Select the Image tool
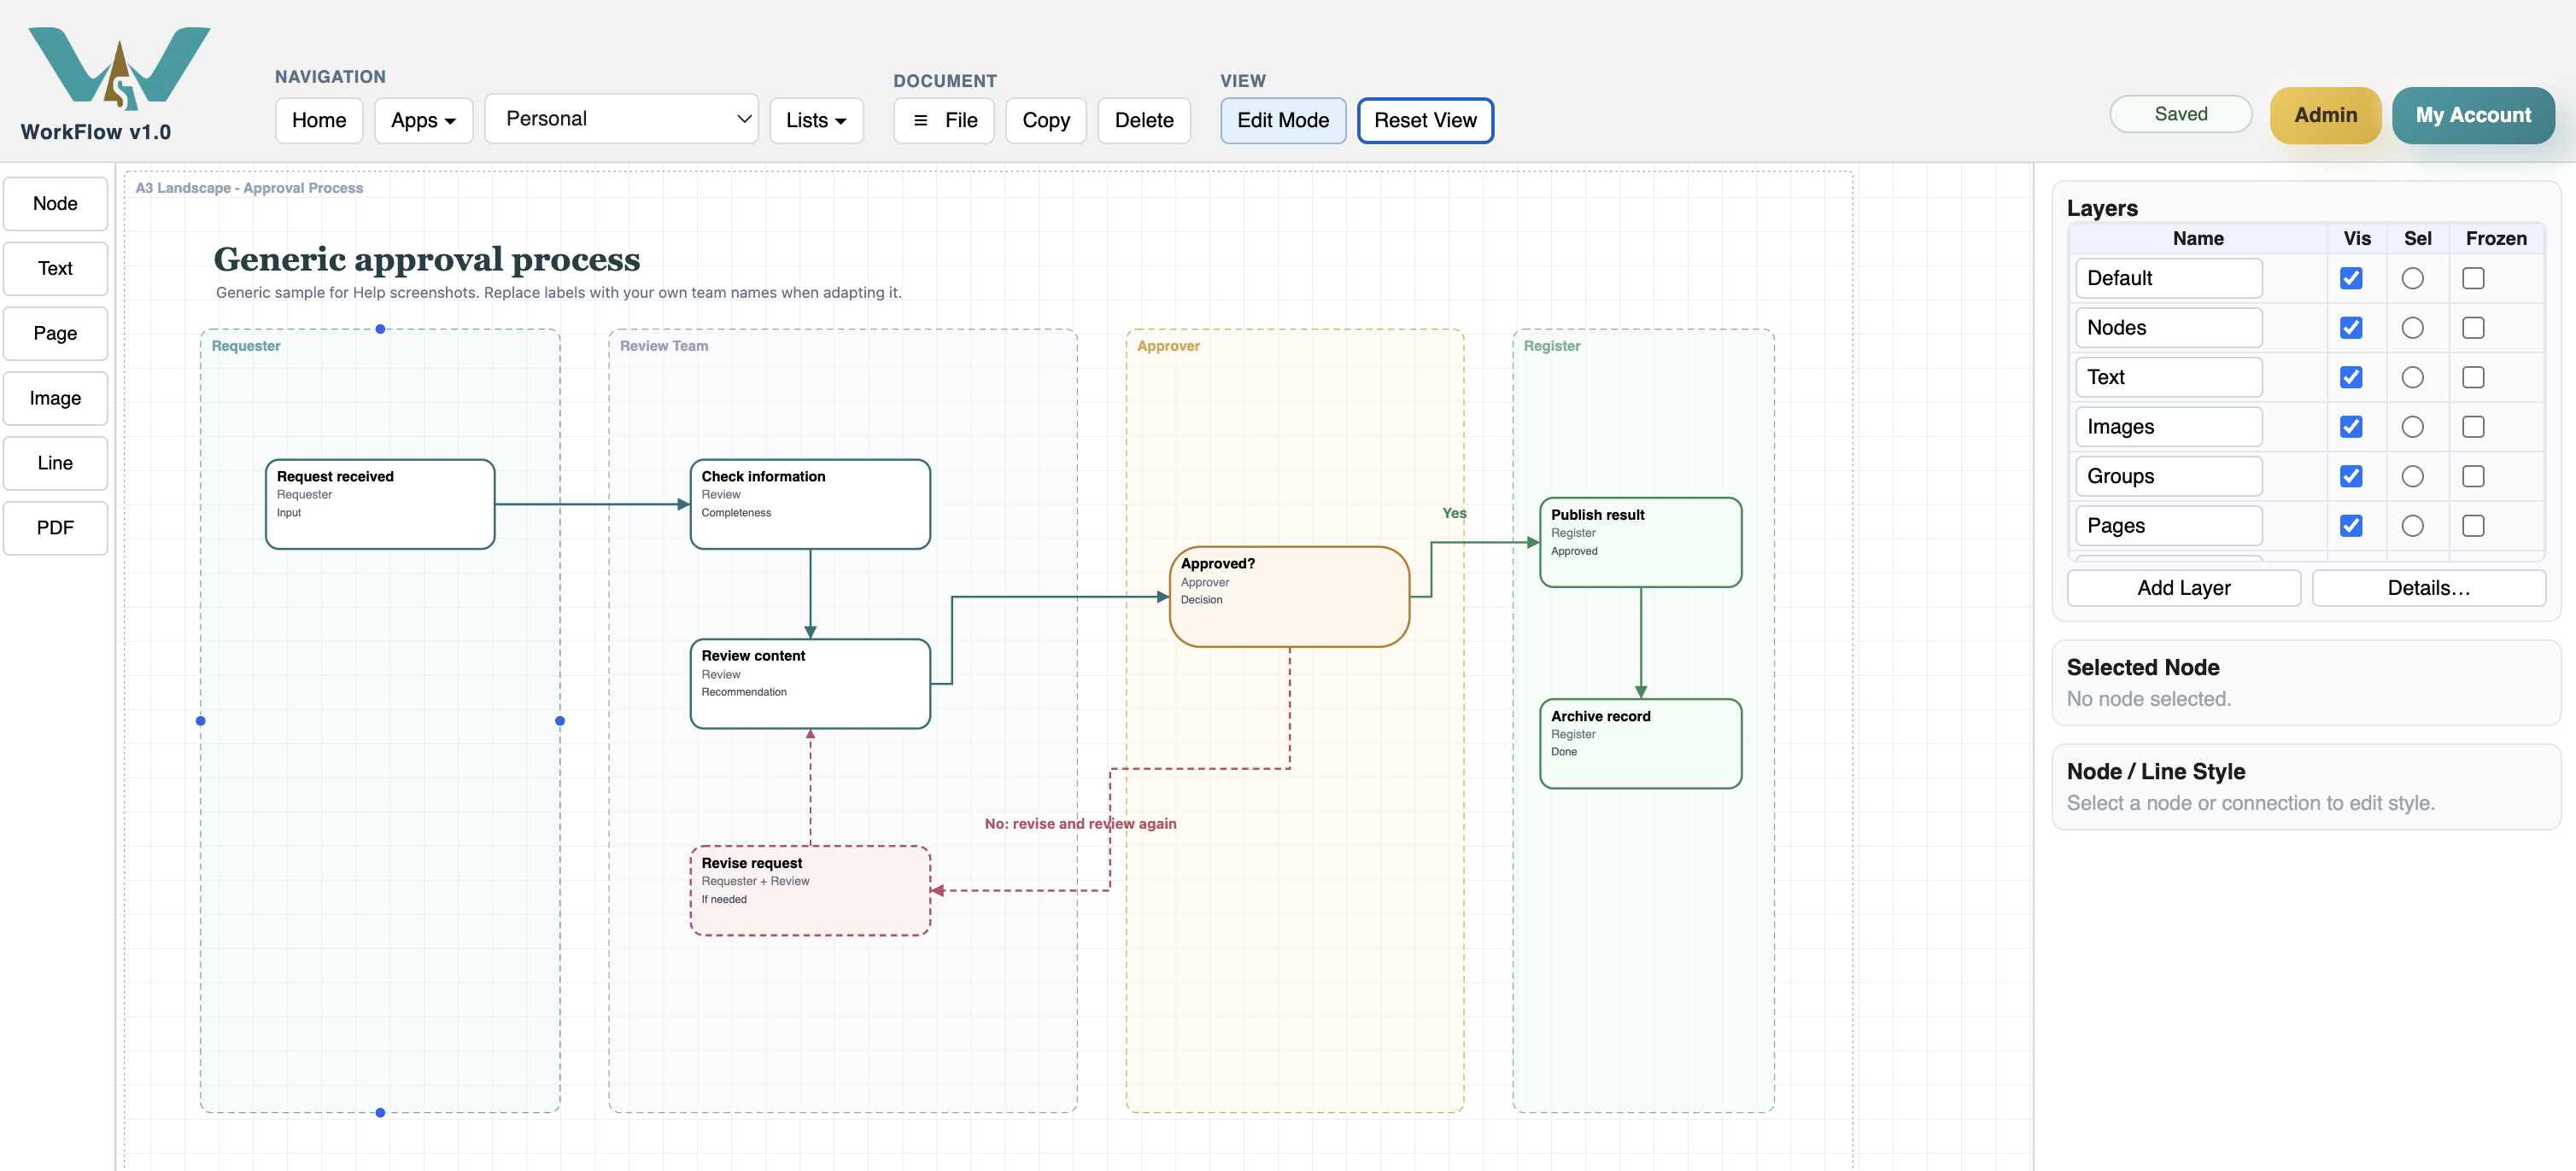Image resolution: width=2576 pixels, height=1171 pixels. click(x=55, y=399)
